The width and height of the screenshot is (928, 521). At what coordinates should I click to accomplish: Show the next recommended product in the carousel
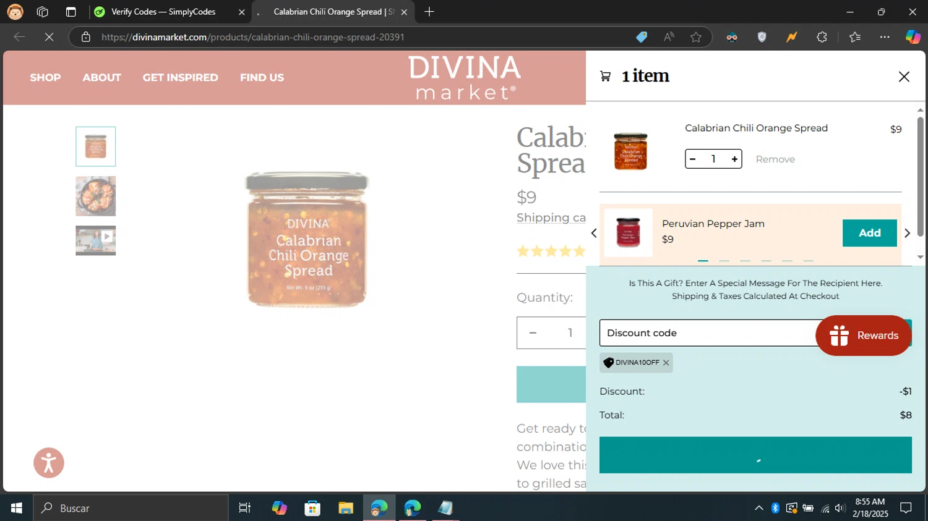coord(907,233)
